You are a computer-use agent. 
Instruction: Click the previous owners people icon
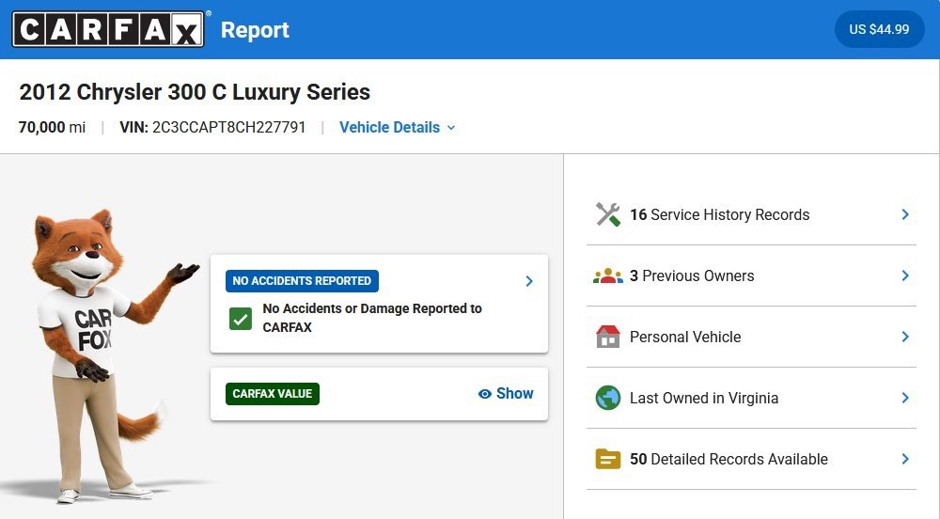click(608, 275)
